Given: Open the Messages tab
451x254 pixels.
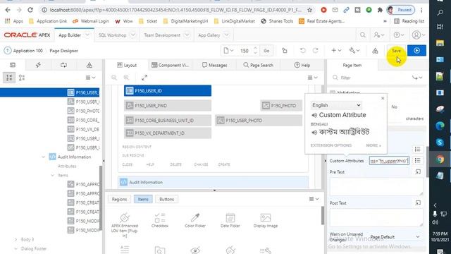Looking at the screenshot, I should [x=214, y=65].
